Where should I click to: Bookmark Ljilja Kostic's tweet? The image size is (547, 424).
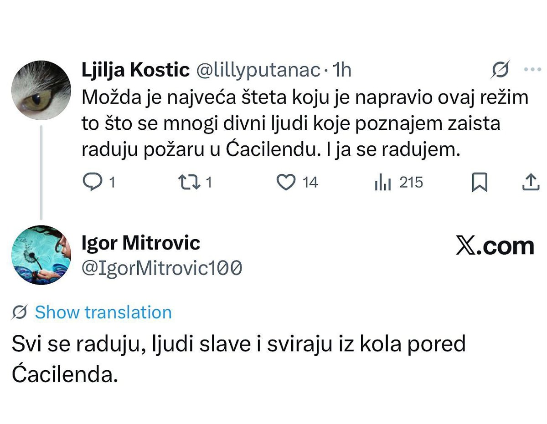(479, 183)
